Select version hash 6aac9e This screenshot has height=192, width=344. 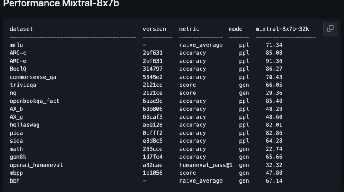(x=153, y=101)
